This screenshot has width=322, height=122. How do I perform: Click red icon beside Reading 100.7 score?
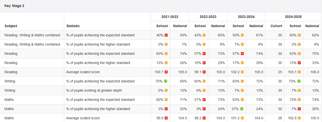click(x=166, y=72)
